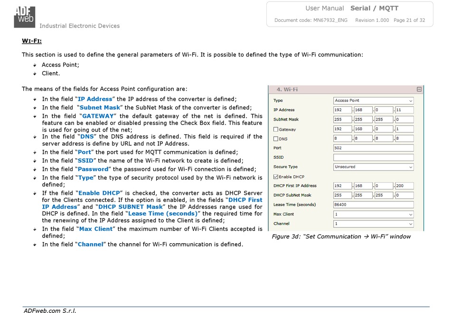Click the last DHCP SubNet Mask octet field
Viewport: 451px width, 313px height.
(x=404, y=195)
